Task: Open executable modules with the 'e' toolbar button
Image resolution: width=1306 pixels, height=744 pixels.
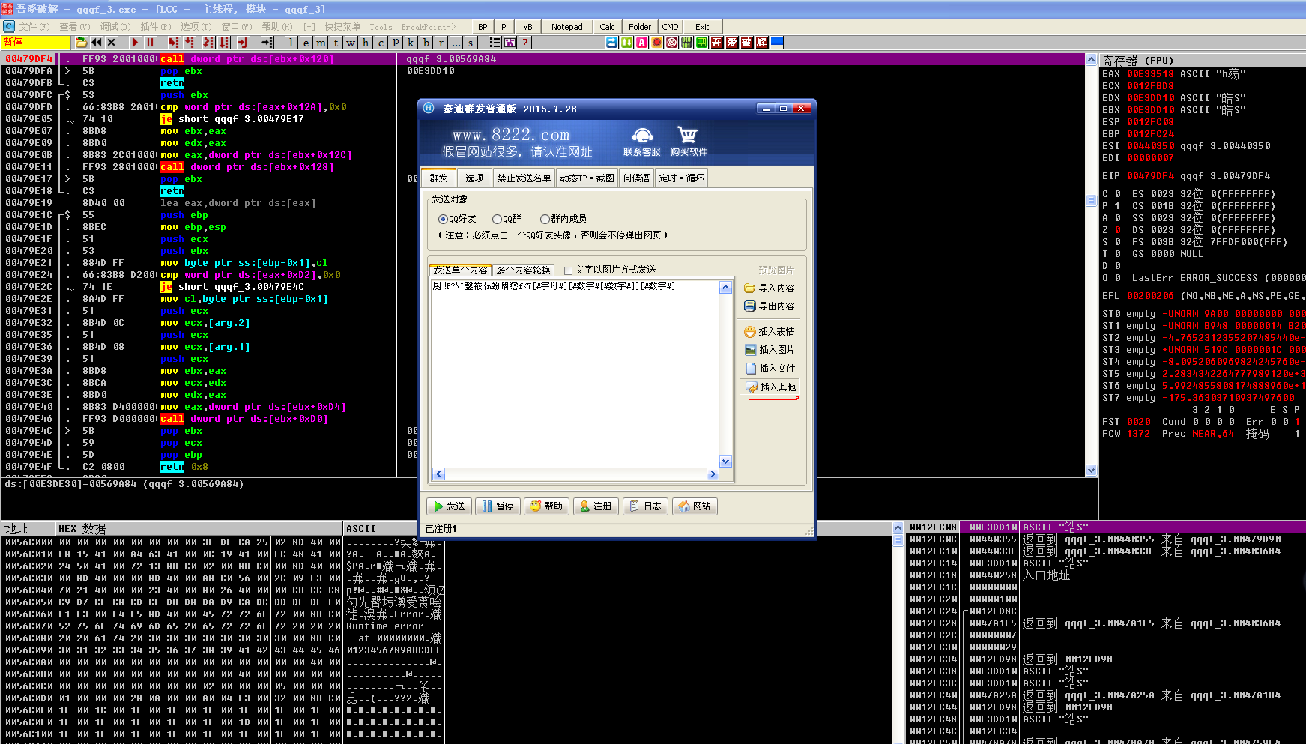Action: point(306,43)
